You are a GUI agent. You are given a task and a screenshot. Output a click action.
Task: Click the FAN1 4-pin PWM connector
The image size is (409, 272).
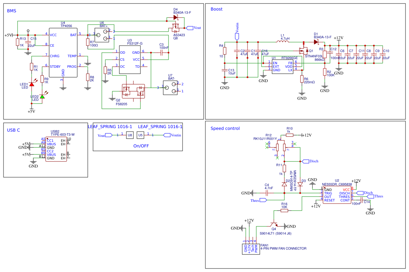coord(251,248)
